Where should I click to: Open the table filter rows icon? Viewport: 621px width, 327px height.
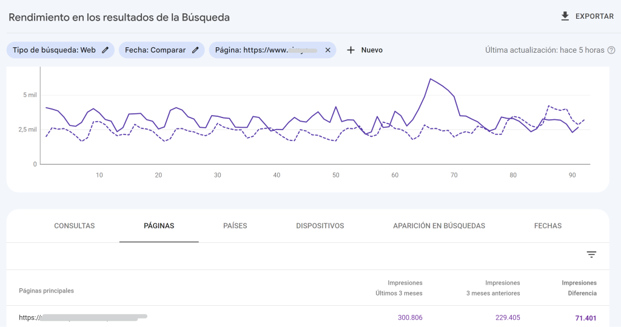592,255
